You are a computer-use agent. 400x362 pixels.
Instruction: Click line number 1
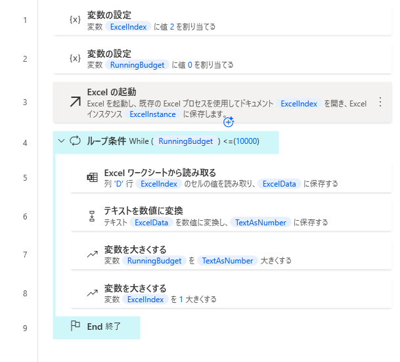[x=25, y=20]
